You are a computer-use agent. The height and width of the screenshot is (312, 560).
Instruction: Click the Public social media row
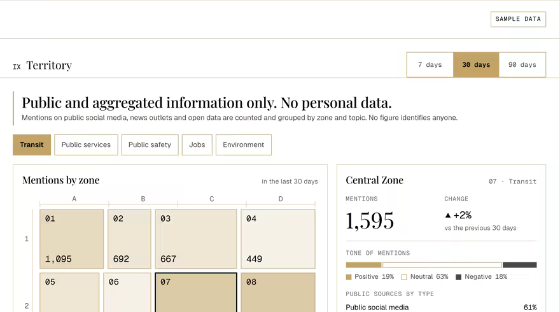[x=441, y=308]
